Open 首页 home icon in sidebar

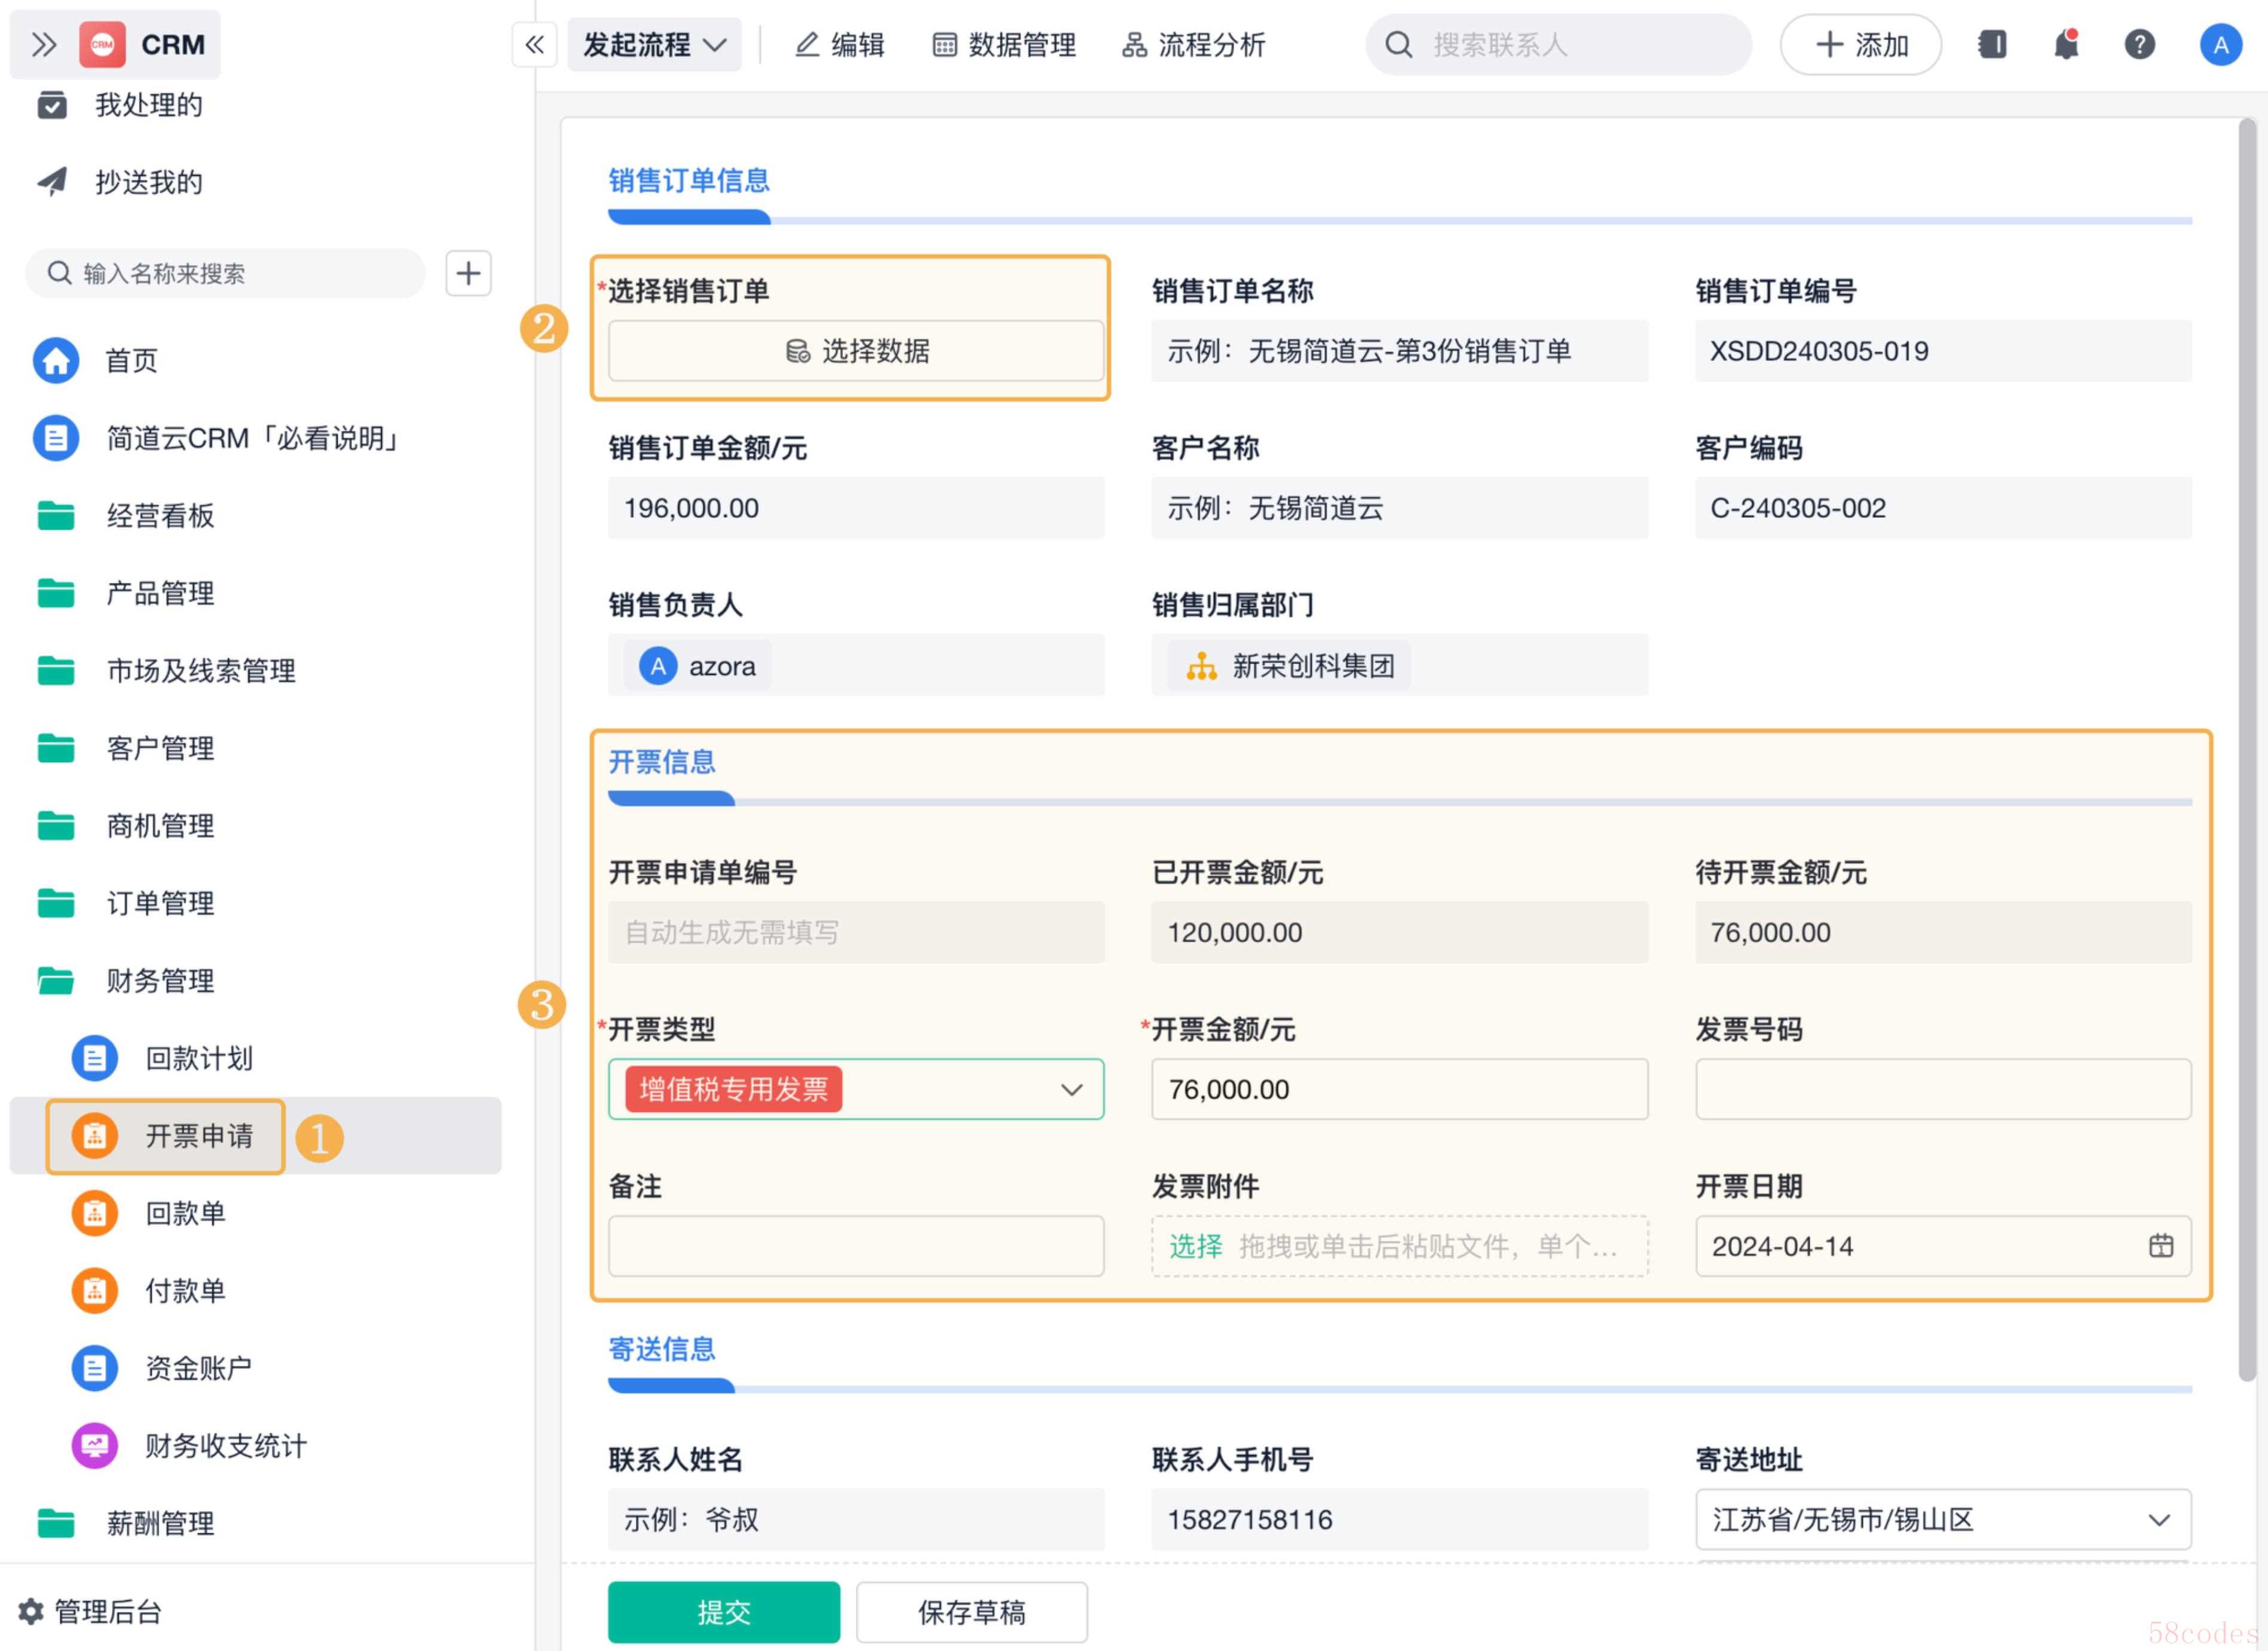pyautogui.click(x=56, y=360)
